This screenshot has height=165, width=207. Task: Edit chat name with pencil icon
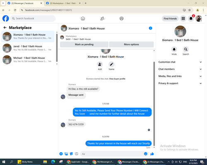tap(111, 64)
